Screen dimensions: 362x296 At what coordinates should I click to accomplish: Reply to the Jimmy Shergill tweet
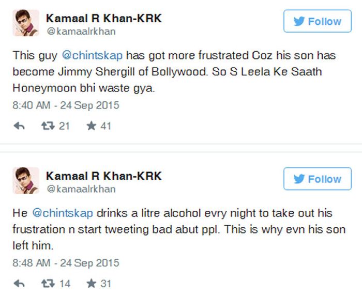[x=19, y=126]
